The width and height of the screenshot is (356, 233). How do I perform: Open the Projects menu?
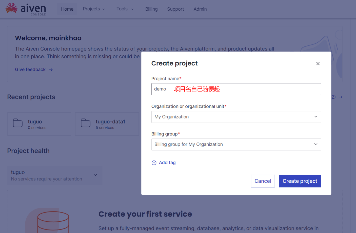pyautogui.click(x=94, y=9)
